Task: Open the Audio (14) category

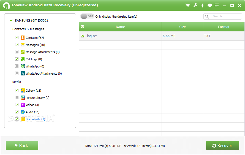Action: [x=33, y=112]
